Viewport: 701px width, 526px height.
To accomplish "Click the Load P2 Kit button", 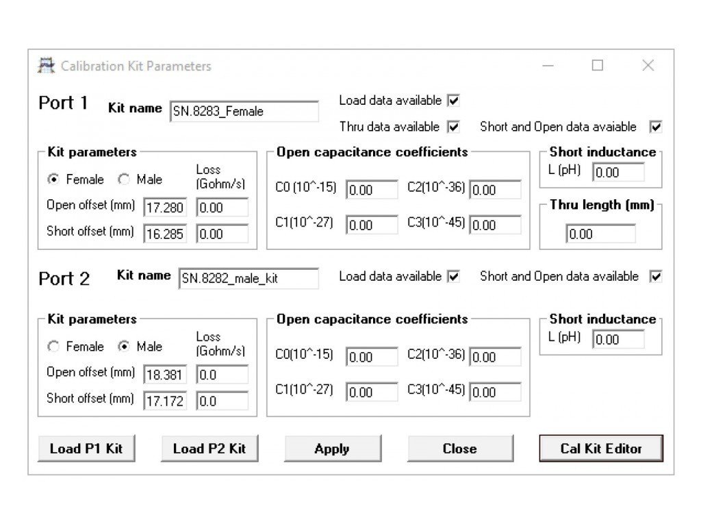I will click(209, 449).
